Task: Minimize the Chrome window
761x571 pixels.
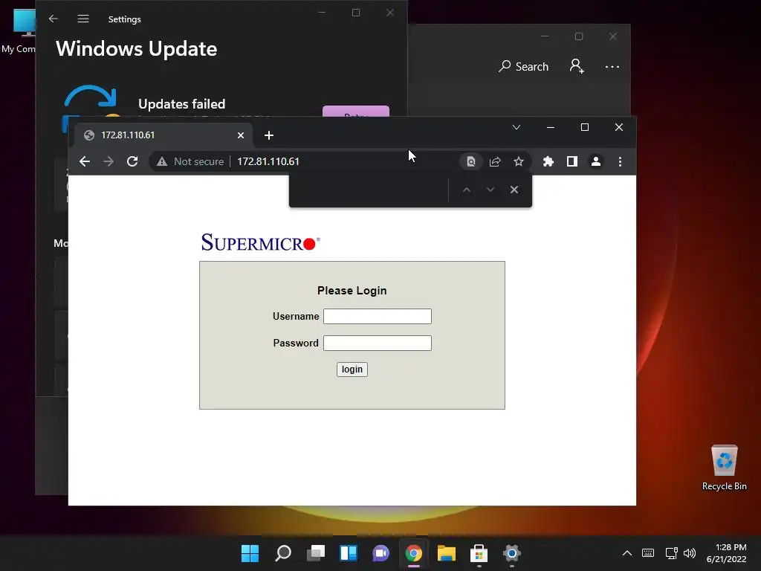Action: click(551, 127)
